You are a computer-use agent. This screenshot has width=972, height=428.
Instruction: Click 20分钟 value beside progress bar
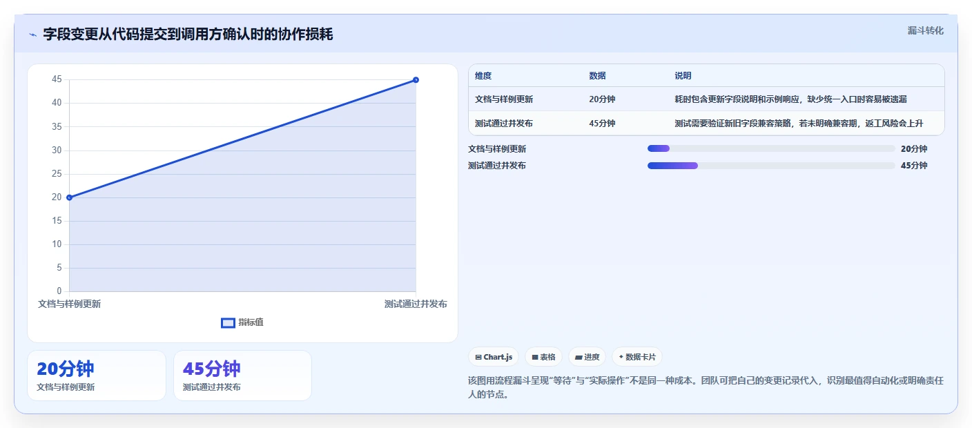click(x=914, y=148)
